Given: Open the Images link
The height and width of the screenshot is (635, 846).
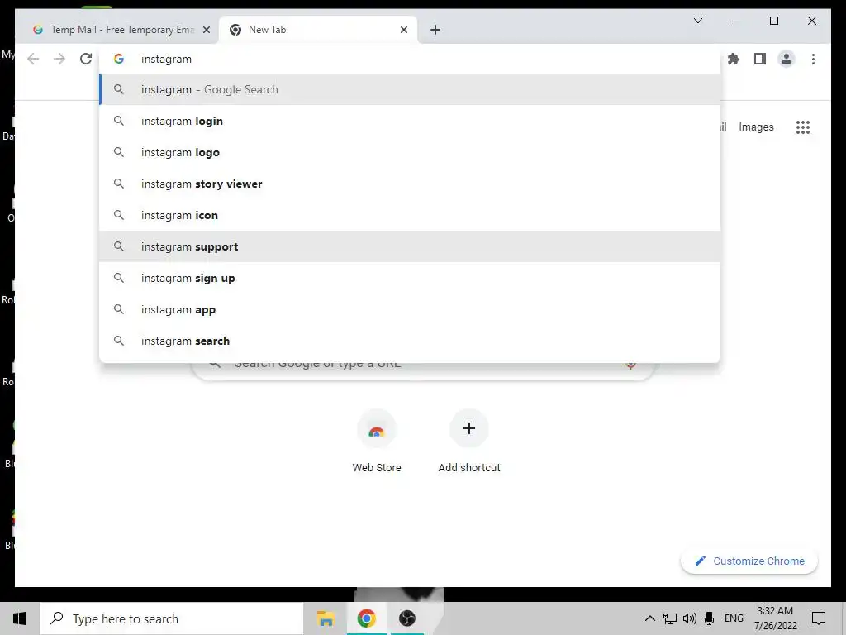Looking at the screenshot, I should (756, 127).
